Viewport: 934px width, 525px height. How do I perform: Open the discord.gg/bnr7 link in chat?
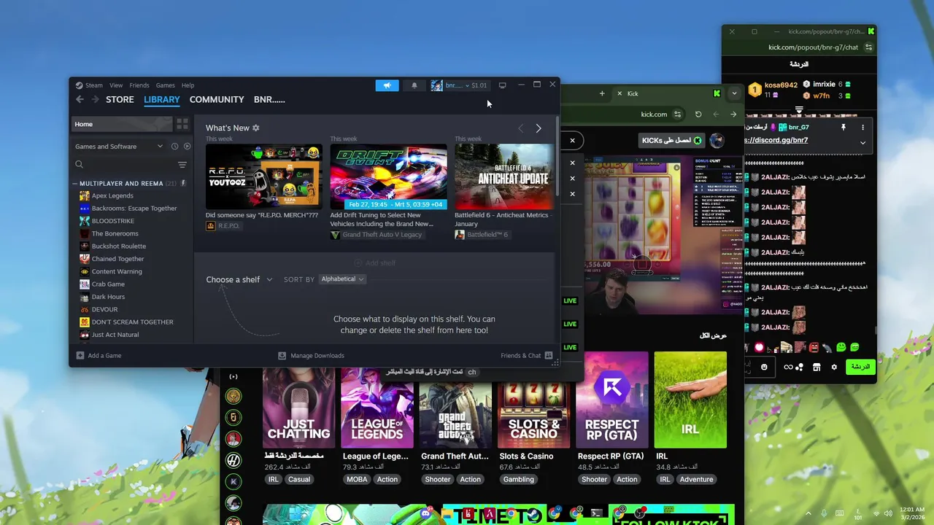776,140
